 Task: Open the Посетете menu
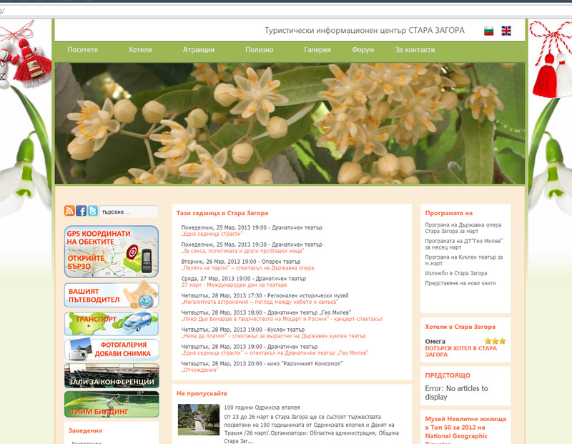pyautogui.click(x=82, y=50)
